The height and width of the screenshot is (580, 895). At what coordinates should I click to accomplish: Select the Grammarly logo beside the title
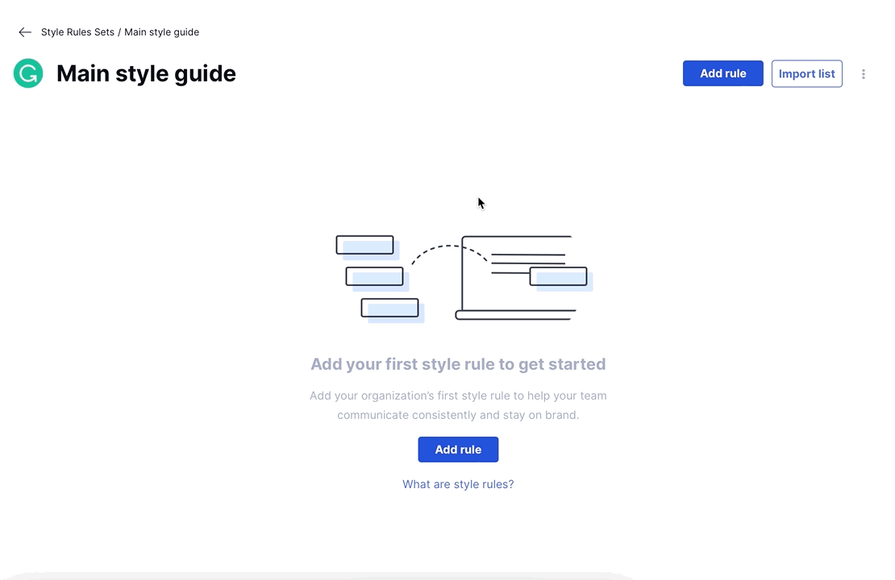27,73
